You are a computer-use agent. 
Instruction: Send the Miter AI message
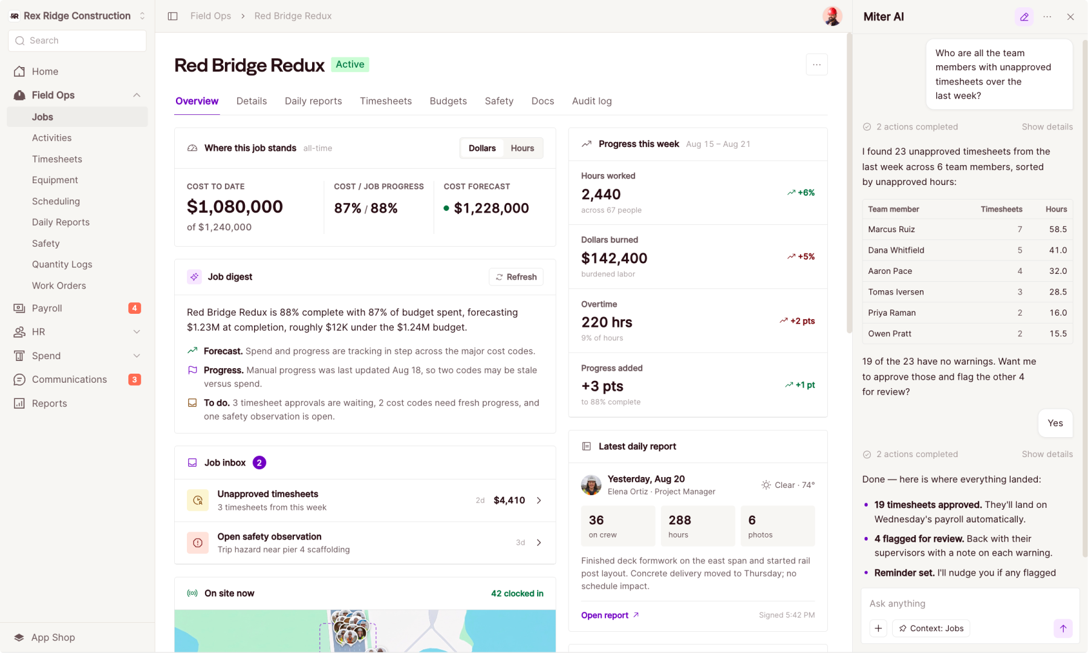1063,628
